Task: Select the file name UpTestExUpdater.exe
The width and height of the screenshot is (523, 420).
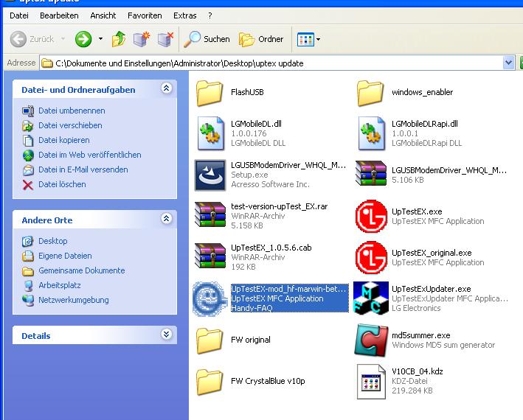Action: tap(432, 289)
